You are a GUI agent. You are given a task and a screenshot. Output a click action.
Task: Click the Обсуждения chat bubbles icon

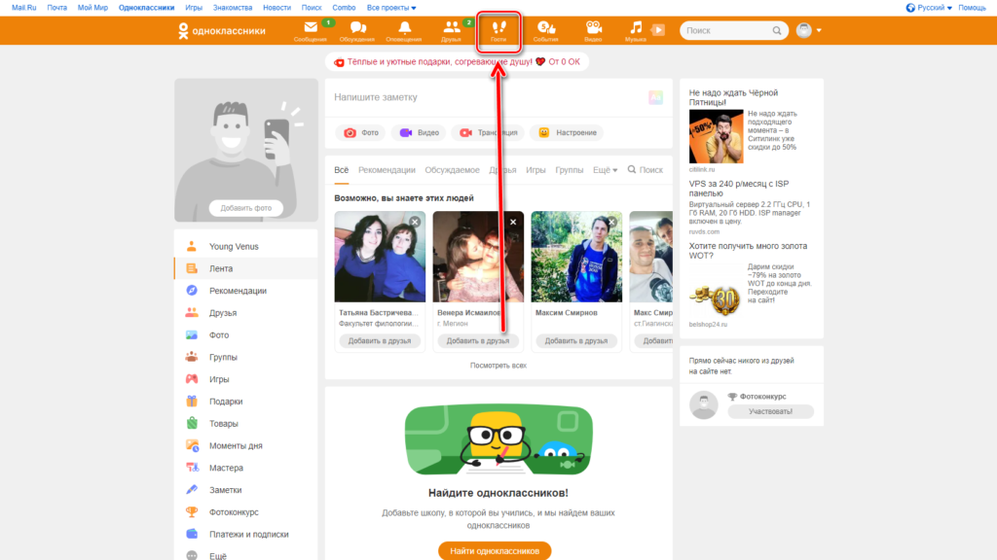[x=357, y=30]
